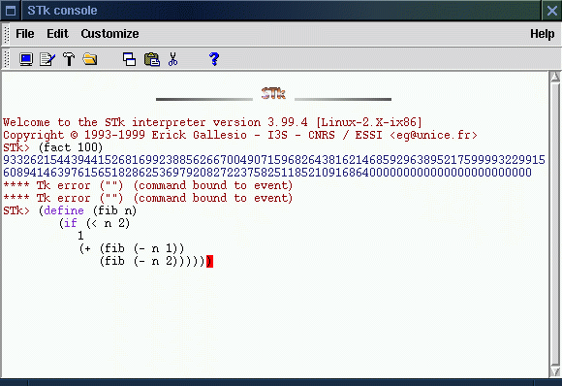
Task: Click the "(fact 100)" expression text
Action: pyautogui.click(x=70, y=147)
